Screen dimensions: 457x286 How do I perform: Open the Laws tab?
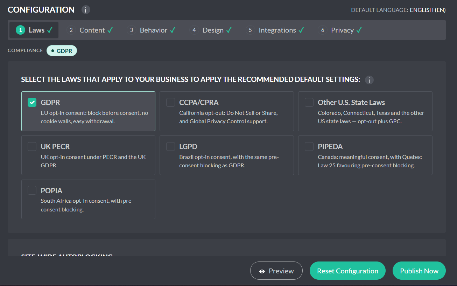tap(34, 30)
